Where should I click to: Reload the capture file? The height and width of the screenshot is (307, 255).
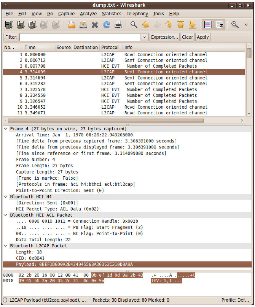coord(107,25)
